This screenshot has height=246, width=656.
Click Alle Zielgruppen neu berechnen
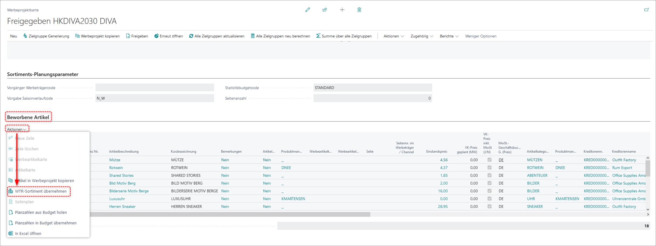coord(280,36)
